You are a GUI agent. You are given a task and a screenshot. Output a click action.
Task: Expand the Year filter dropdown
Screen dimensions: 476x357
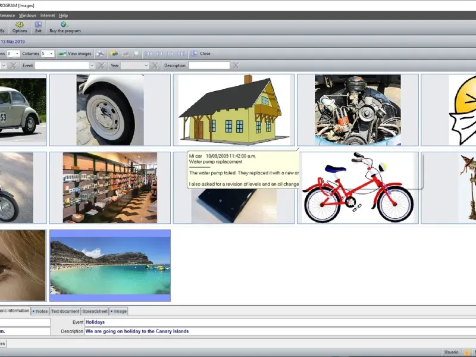[146, 65]
